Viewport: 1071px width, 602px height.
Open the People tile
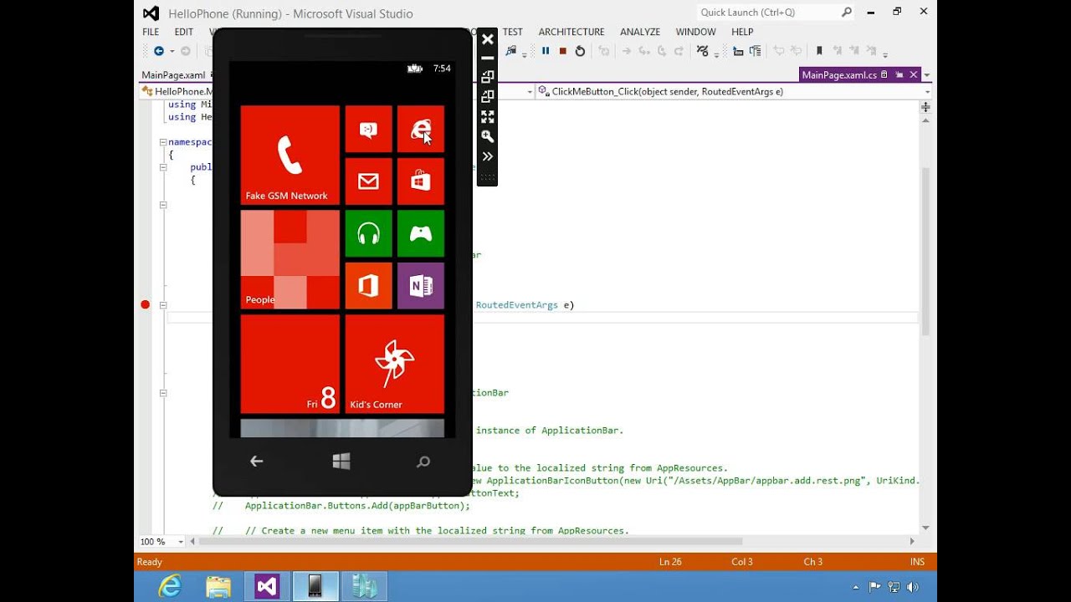[290, 259]
